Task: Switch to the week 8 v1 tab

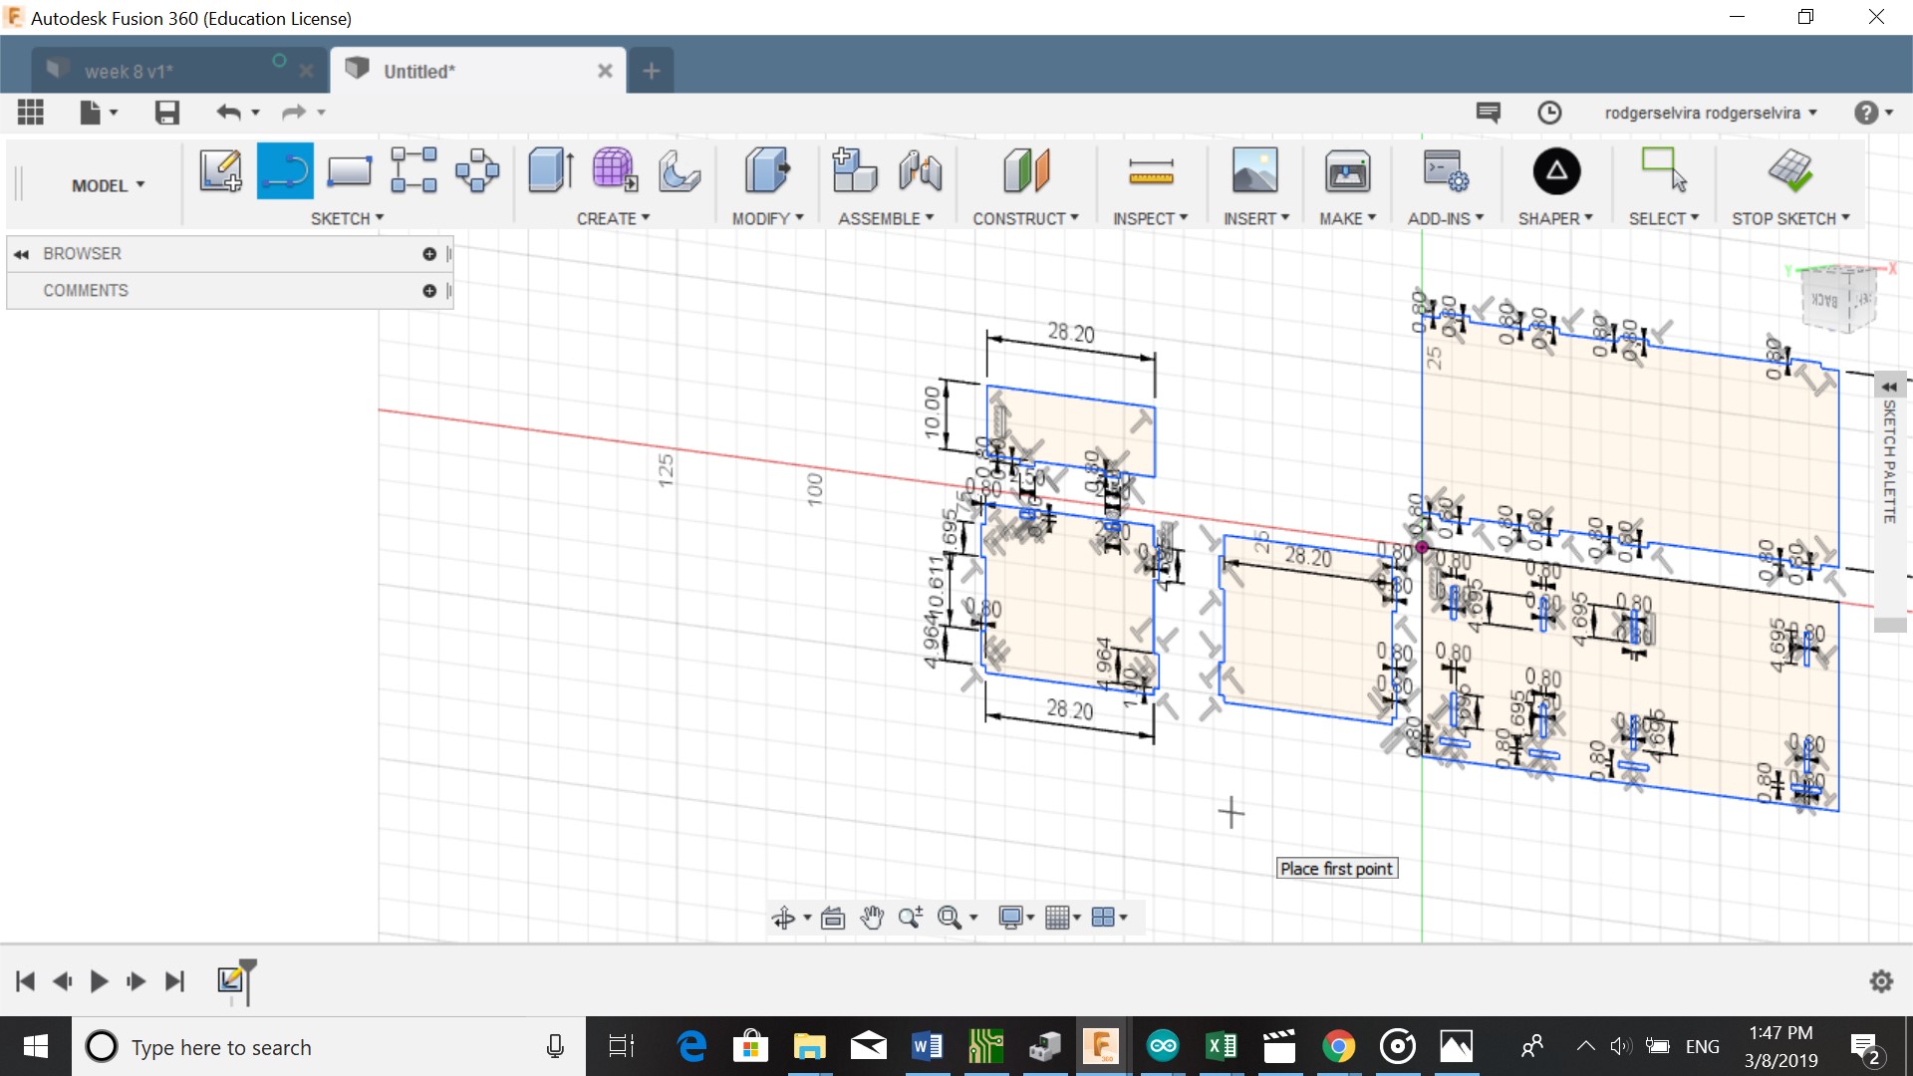Action: [x=129, y=72]
